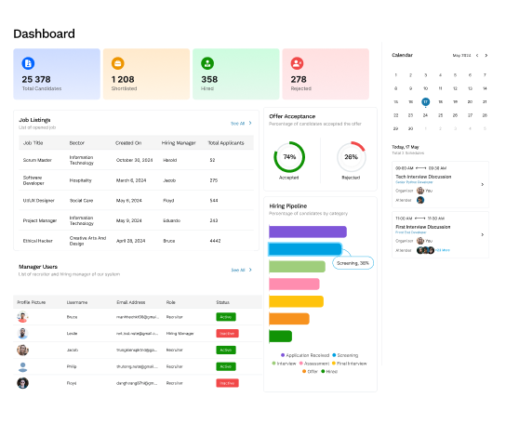This screenshot has height=424, width=506.
Task: Click the Hiring Manager column header
Action: (x=179, y=143)
